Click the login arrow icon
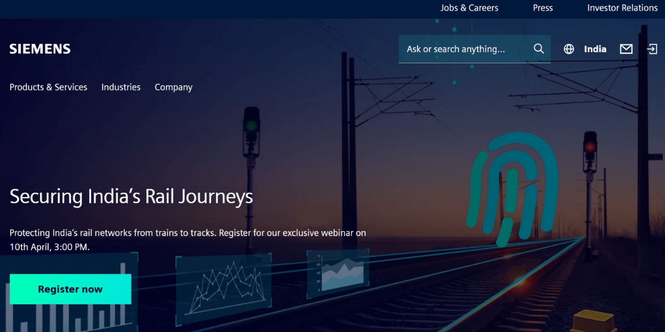Image resolution: width=665 pixels, height=332 pixels. 652,49
